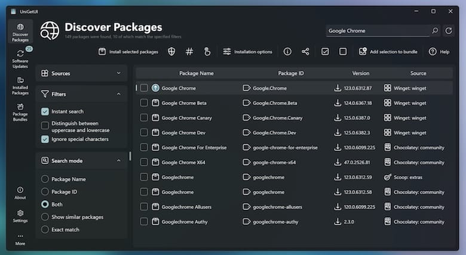466x255 pixels.
Task: Select version text 123.0.6312.59
Action: [x=357, y=178]
